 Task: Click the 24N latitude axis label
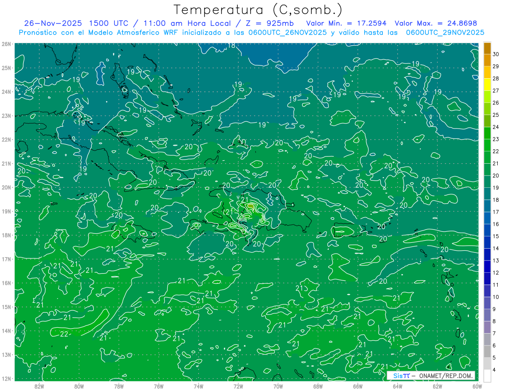(x=6, y=92)
